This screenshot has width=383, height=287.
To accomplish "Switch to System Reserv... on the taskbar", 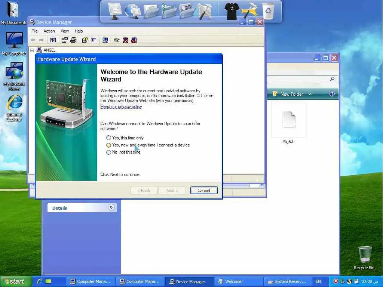I will (288, 282).
